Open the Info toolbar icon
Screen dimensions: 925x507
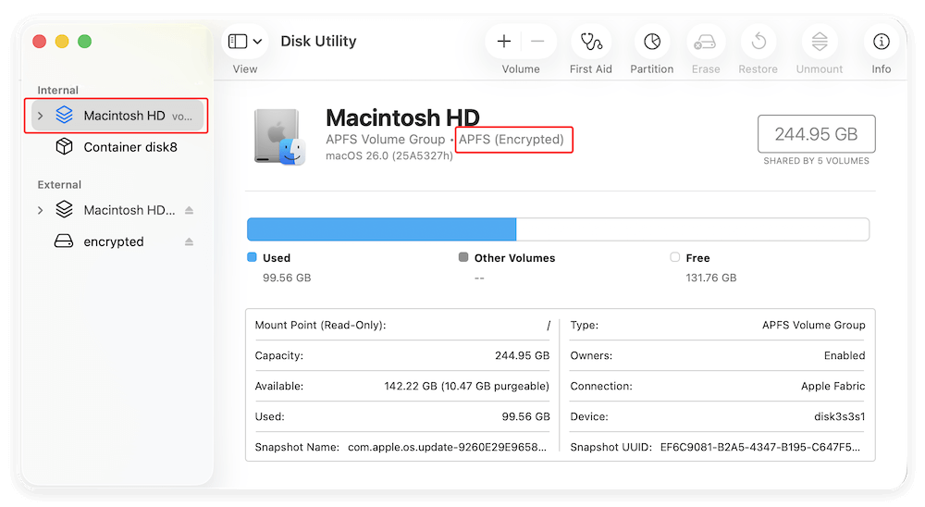point(882,42)
